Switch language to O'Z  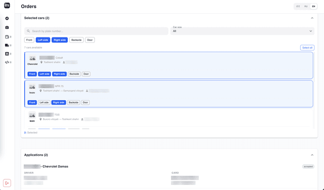[298, 7]
